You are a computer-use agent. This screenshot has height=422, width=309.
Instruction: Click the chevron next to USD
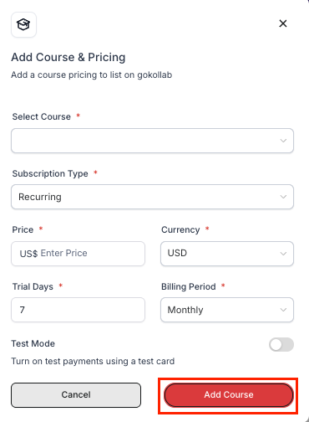tap(283, 254)
